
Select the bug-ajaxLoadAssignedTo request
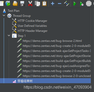(57, 66)
